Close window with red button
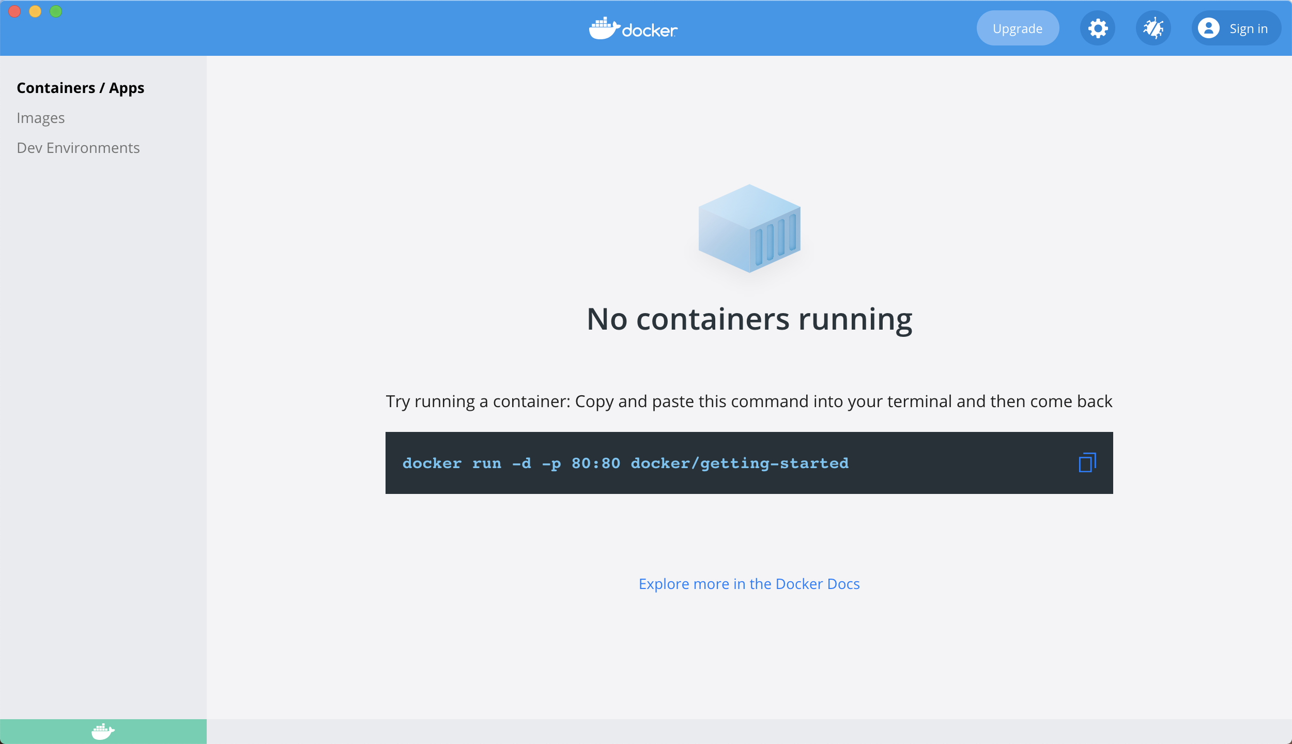1292x744 pixels. tap(14, 11)
